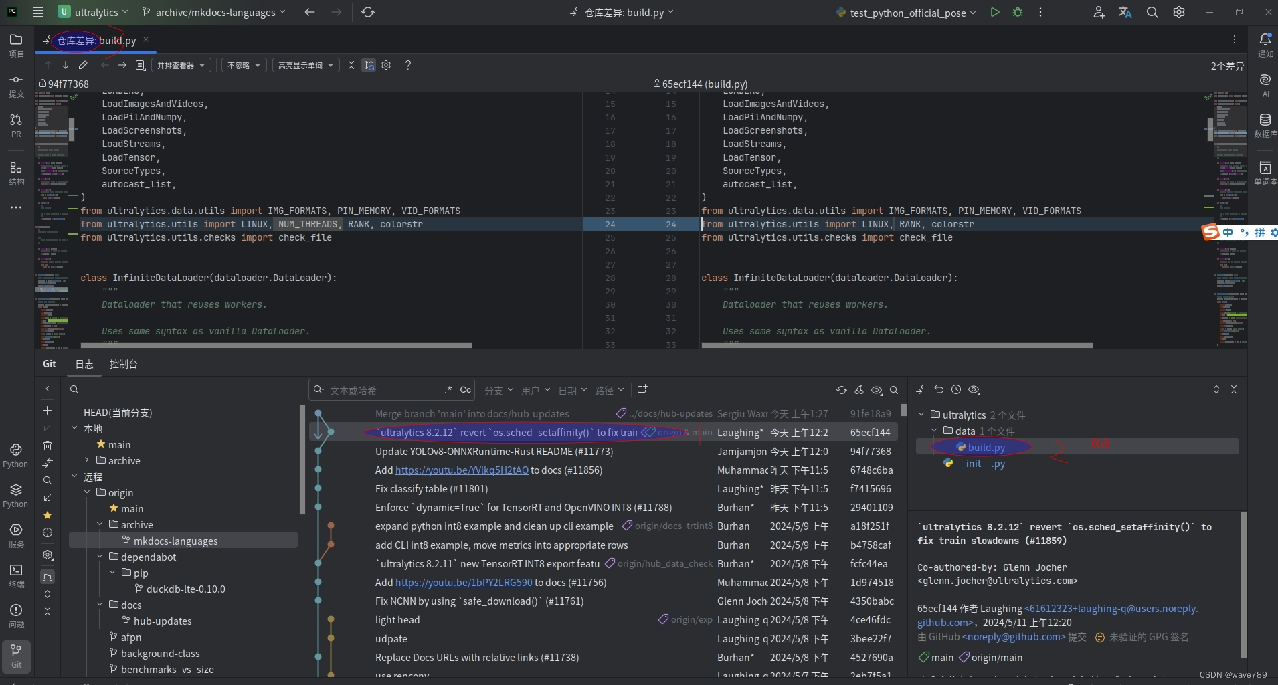The image size is (1278, 685).
Task: Cherry-pick the selected commit icon
Action: coord(859,390)
